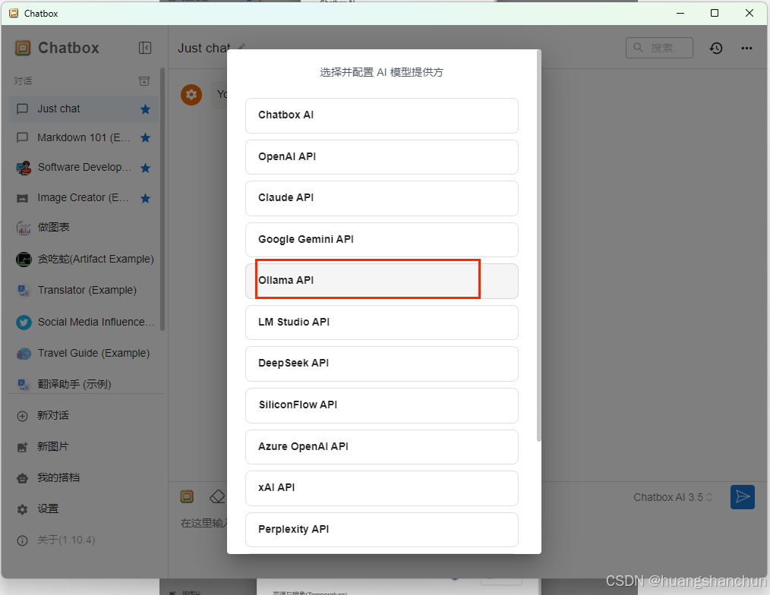Click the robot icon next to 我的搭档
The image size is (770, 595).
[x=23, y=478]
